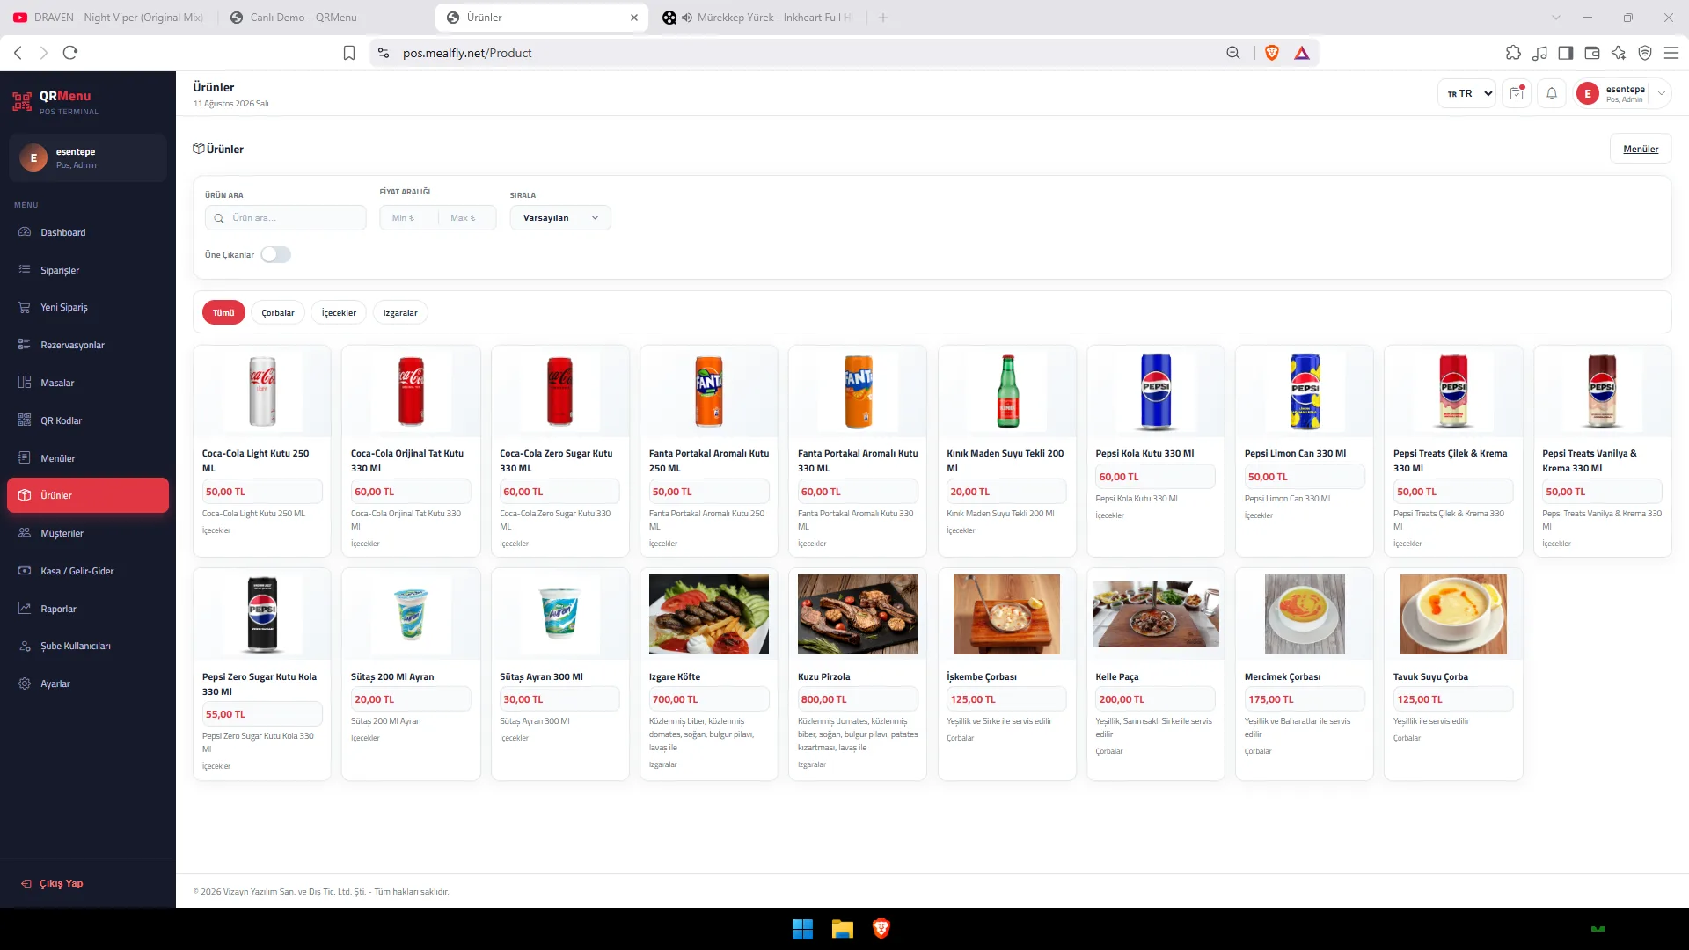Click the Max price input field
Viewport: 1689px width, 950px height.
pos(467,218)
